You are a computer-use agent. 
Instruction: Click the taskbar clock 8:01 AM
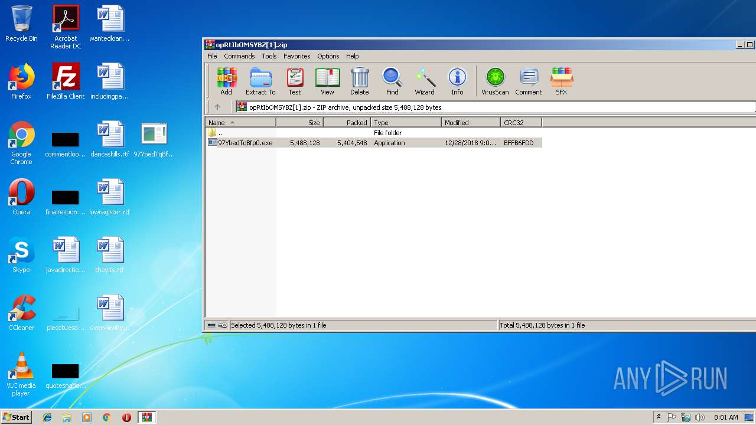click(x=726, y=417)
